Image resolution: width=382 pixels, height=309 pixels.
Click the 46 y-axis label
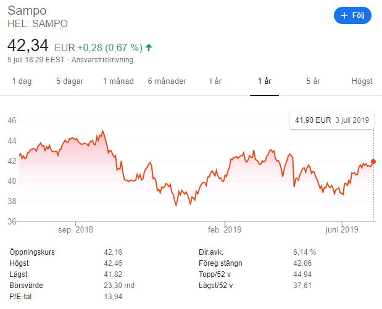[x=12, y=120]
